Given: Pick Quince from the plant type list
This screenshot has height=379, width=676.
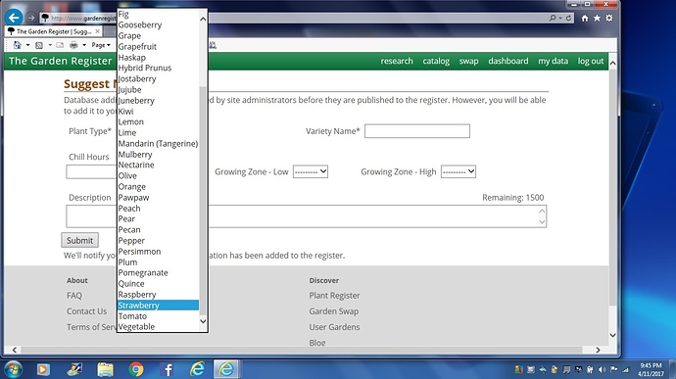Looking at the screenshot, I should 158,284.
